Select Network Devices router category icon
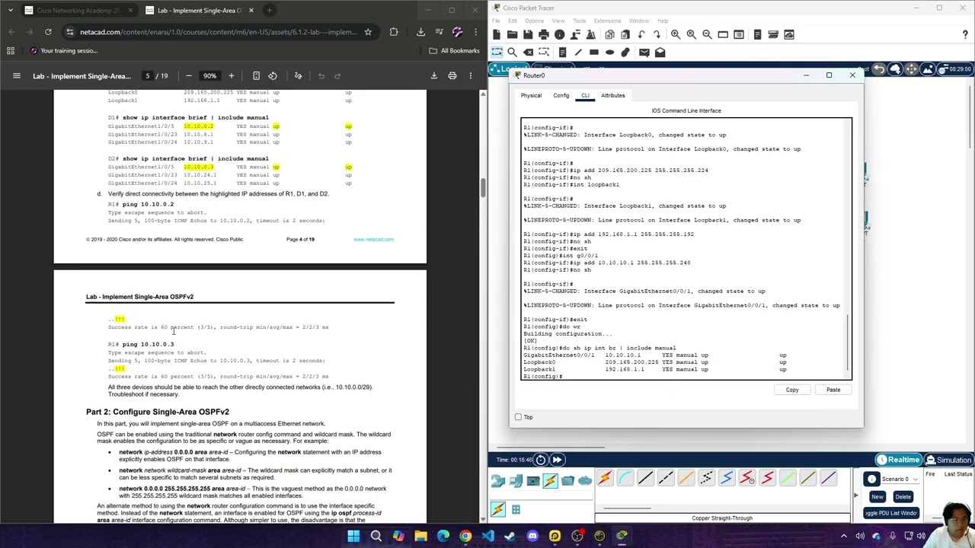Image resolution: width=975 pixels, height=548 pixels. click(x=498, y=480)
